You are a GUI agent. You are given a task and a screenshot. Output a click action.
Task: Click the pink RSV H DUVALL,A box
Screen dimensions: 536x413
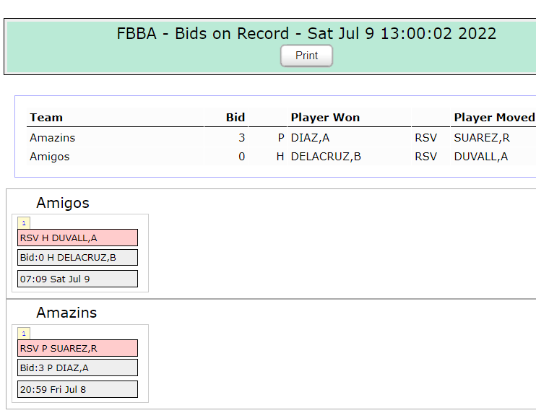tap(77, 238)
